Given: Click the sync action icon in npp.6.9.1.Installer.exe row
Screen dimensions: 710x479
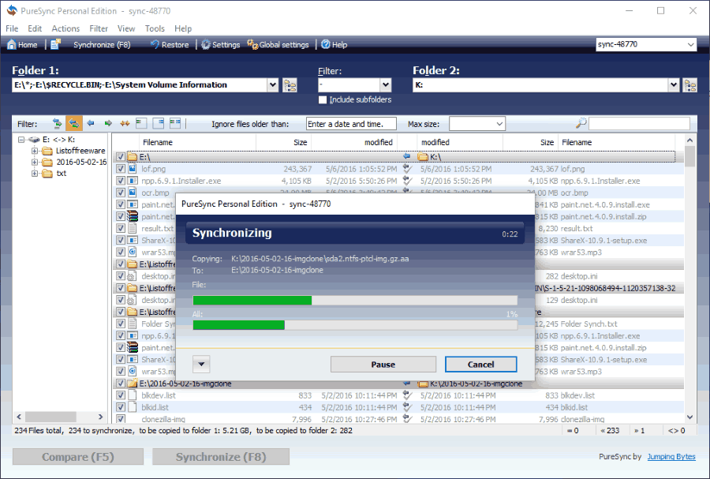Looking at the screenshot, I should pos(407,181).
